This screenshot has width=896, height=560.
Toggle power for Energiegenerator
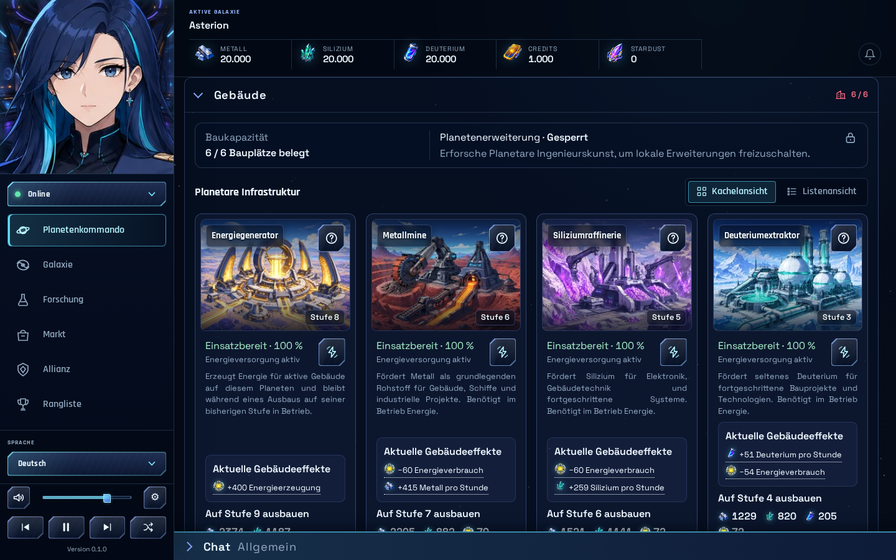[x=332, y=352]
